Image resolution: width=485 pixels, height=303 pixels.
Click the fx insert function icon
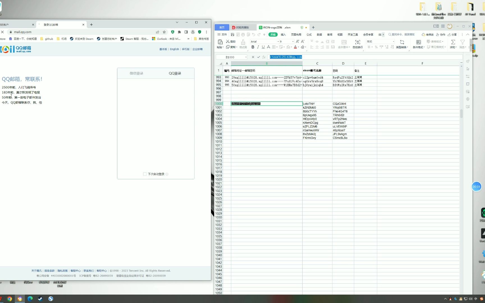(x=264, y=57)
